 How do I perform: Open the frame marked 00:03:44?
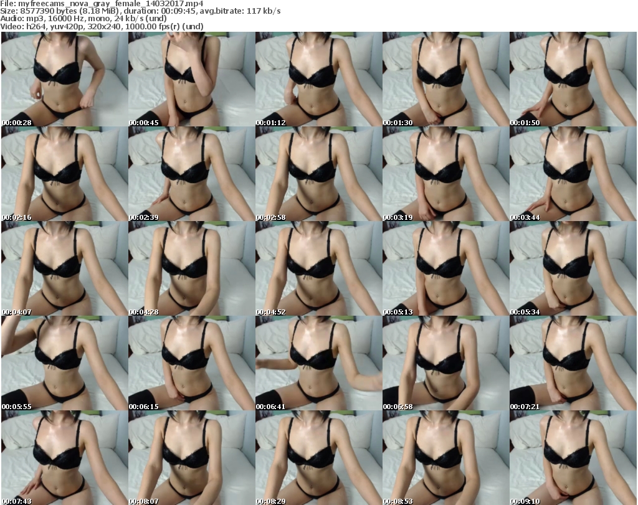[573, 174]
